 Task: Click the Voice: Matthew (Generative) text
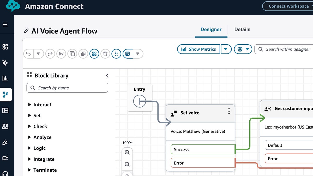198,131
